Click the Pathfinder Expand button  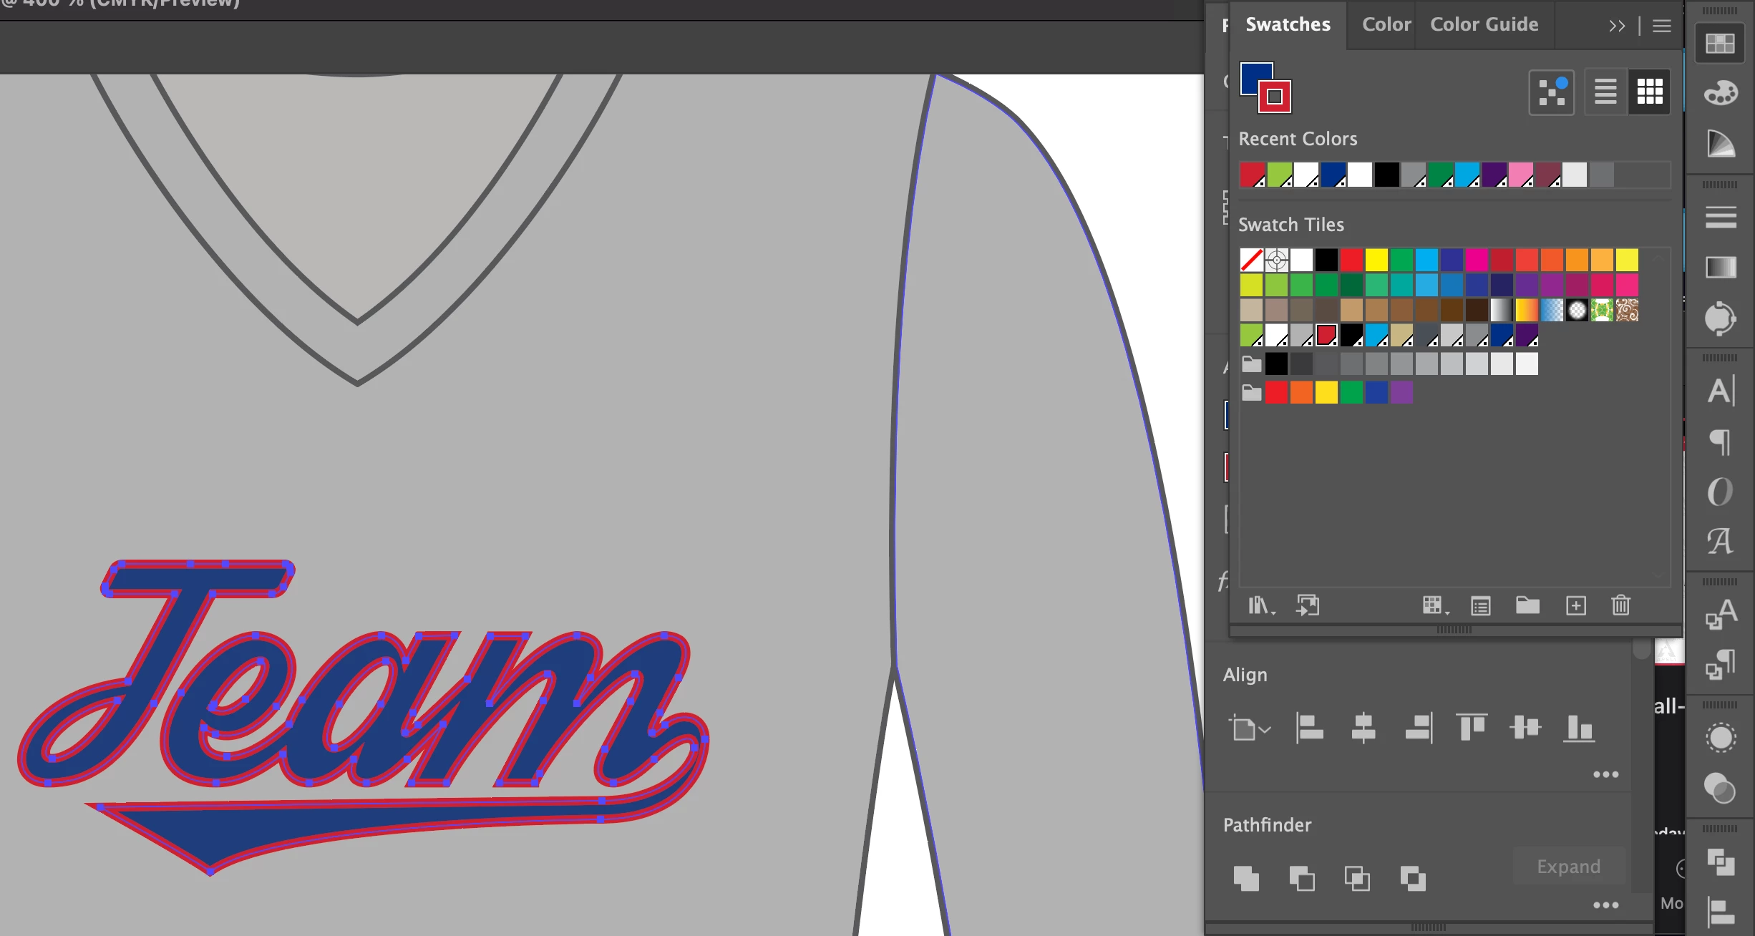(x=1568, y=867)
